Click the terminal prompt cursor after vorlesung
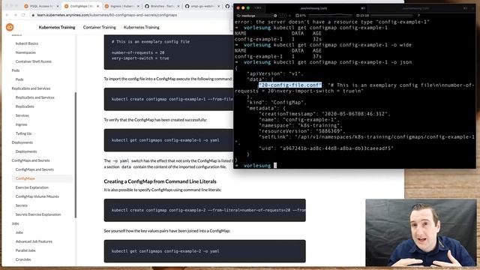The height and width of the screenshot is (270, 480). 275,165
